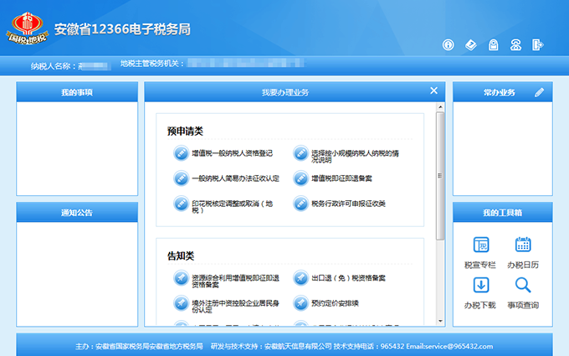This screenshot has height=356, width=569.
Task: Open the help book icon in header
Action: (471, 44)
